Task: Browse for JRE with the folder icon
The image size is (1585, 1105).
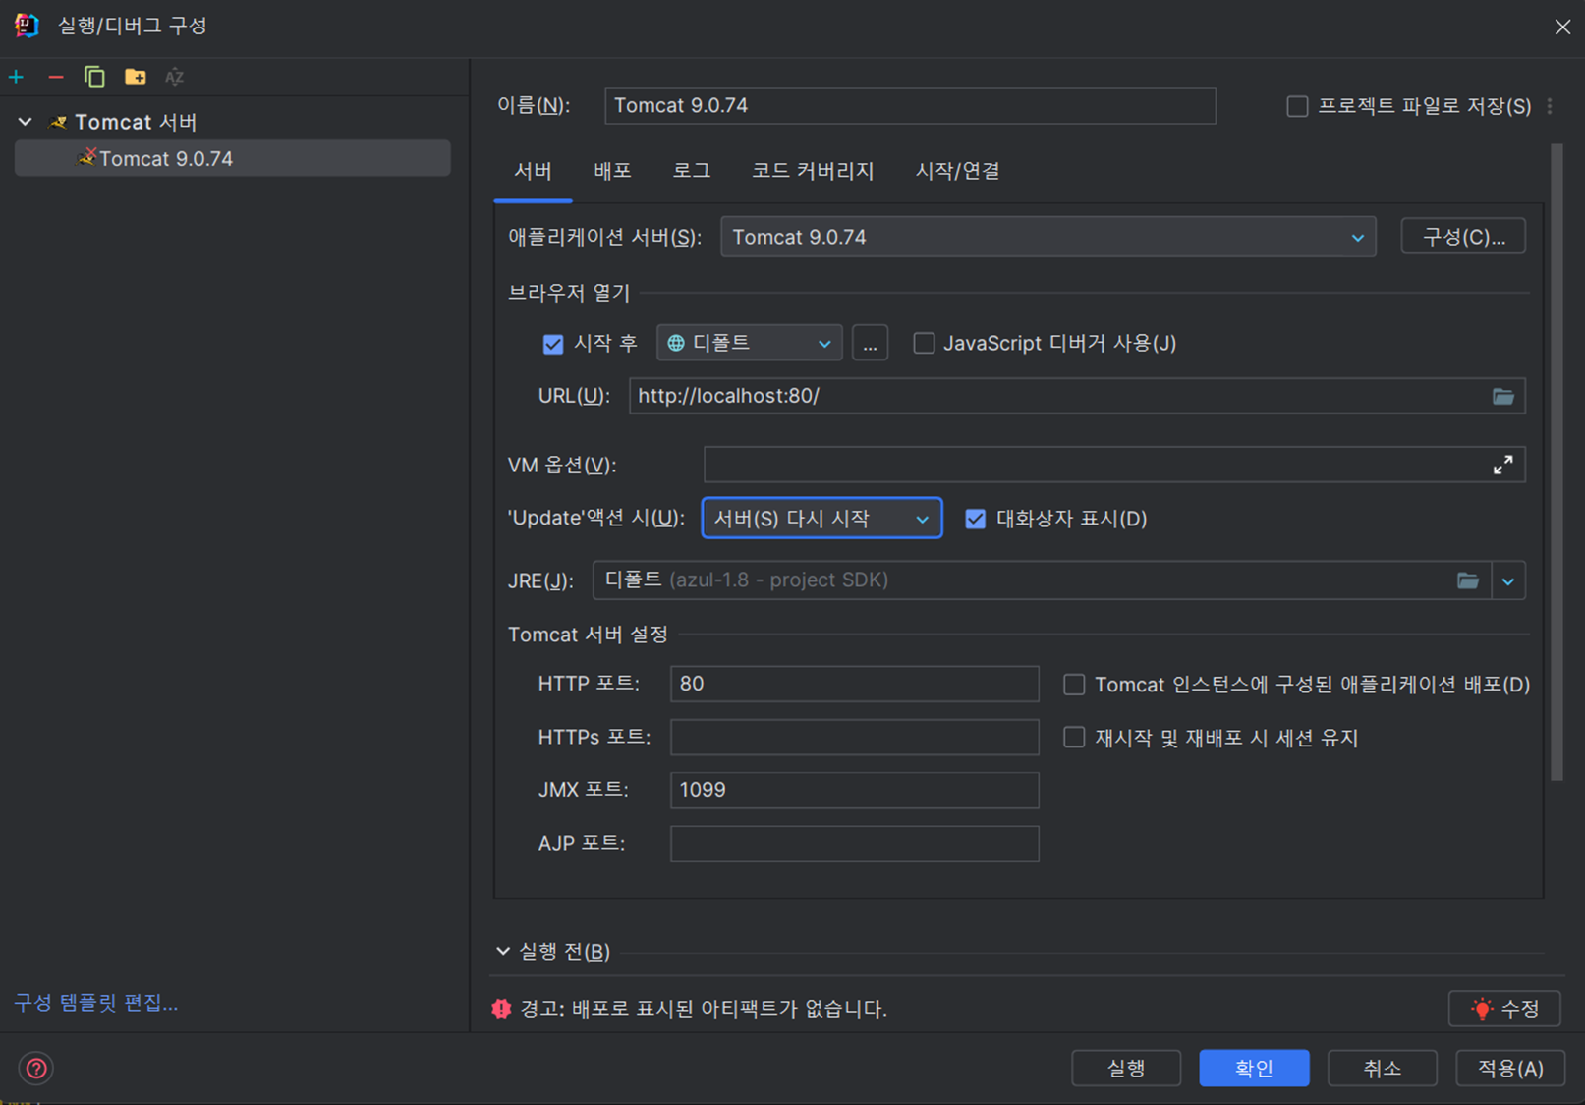Action: coord(1468,580)
